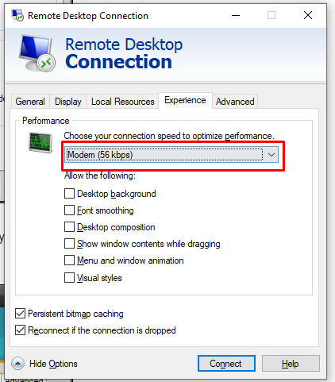Click the performance monitor graph icon
The width and height of the screenshot is (335, 382).
click(40, 142)
